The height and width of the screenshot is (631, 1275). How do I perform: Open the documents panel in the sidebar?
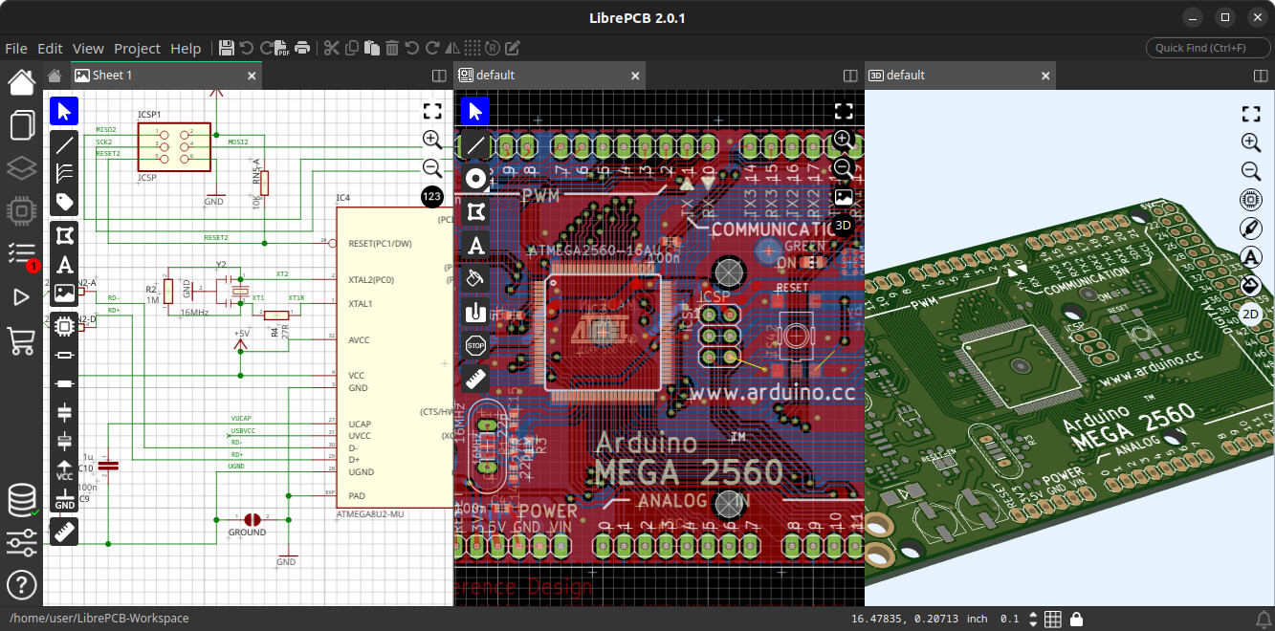point(22,125)
